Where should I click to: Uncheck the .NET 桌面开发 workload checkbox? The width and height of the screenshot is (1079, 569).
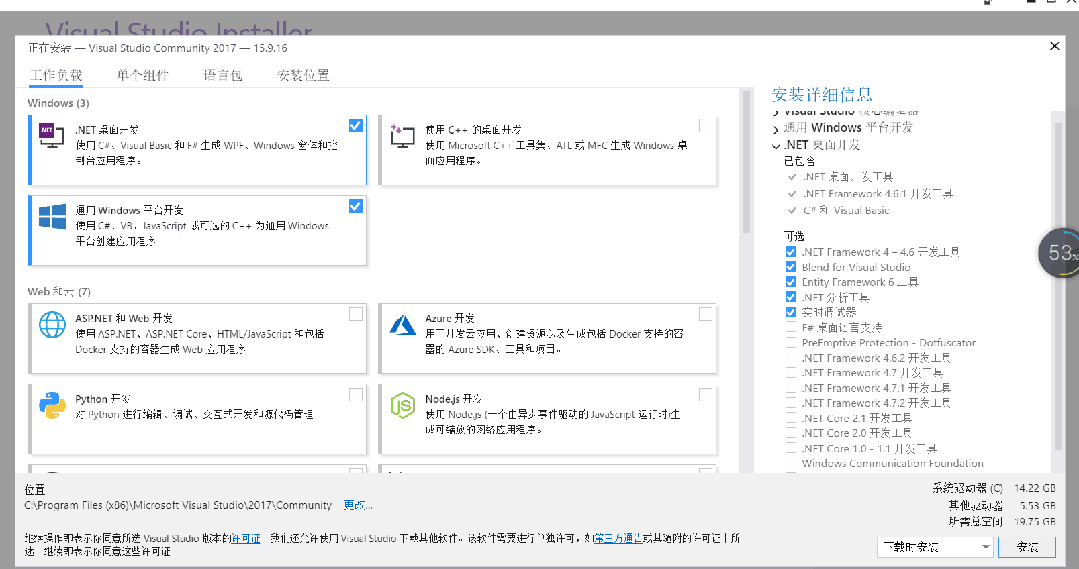[x=356, y=125]
